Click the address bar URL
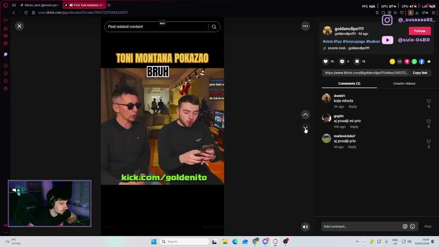Viewport: 439px width, 247px height. [x=83, y=13]
